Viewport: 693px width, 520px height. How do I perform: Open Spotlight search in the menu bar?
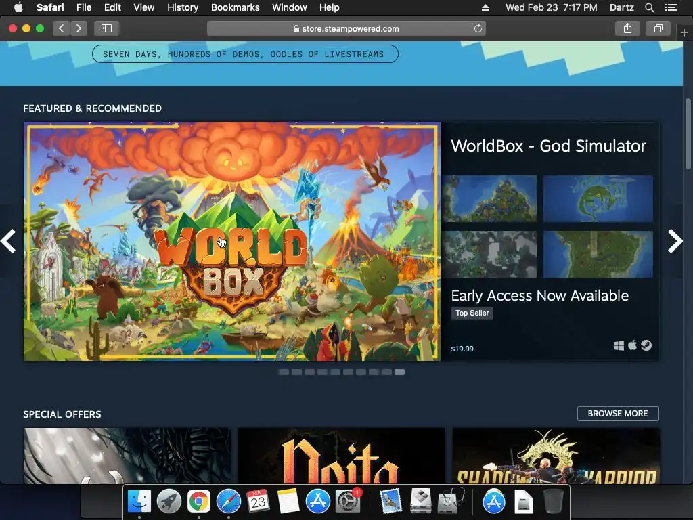point(649,7)
